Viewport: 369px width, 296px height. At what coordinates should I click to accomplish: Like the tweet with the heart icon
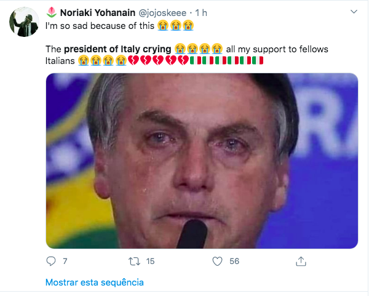(216, 262)
